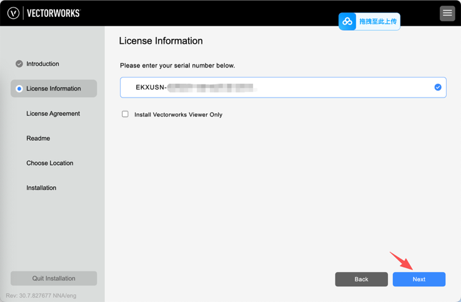This screenshot has height=302, width=461.
Task: Select License Information in the sidebar
Action: [x=54, y=89]
